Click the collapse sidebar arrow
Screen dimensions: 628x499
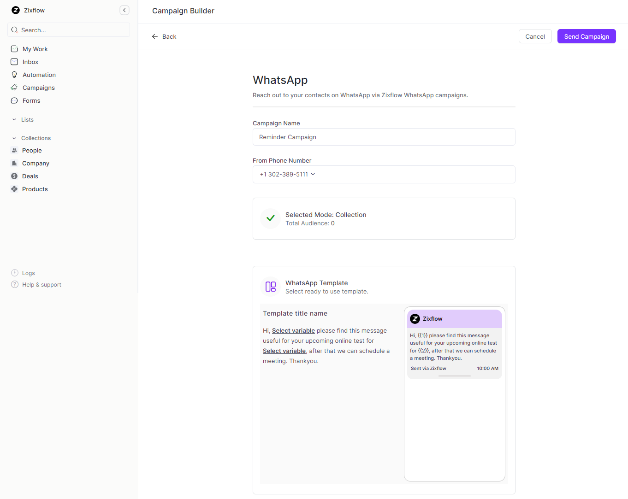pos(124,10)
